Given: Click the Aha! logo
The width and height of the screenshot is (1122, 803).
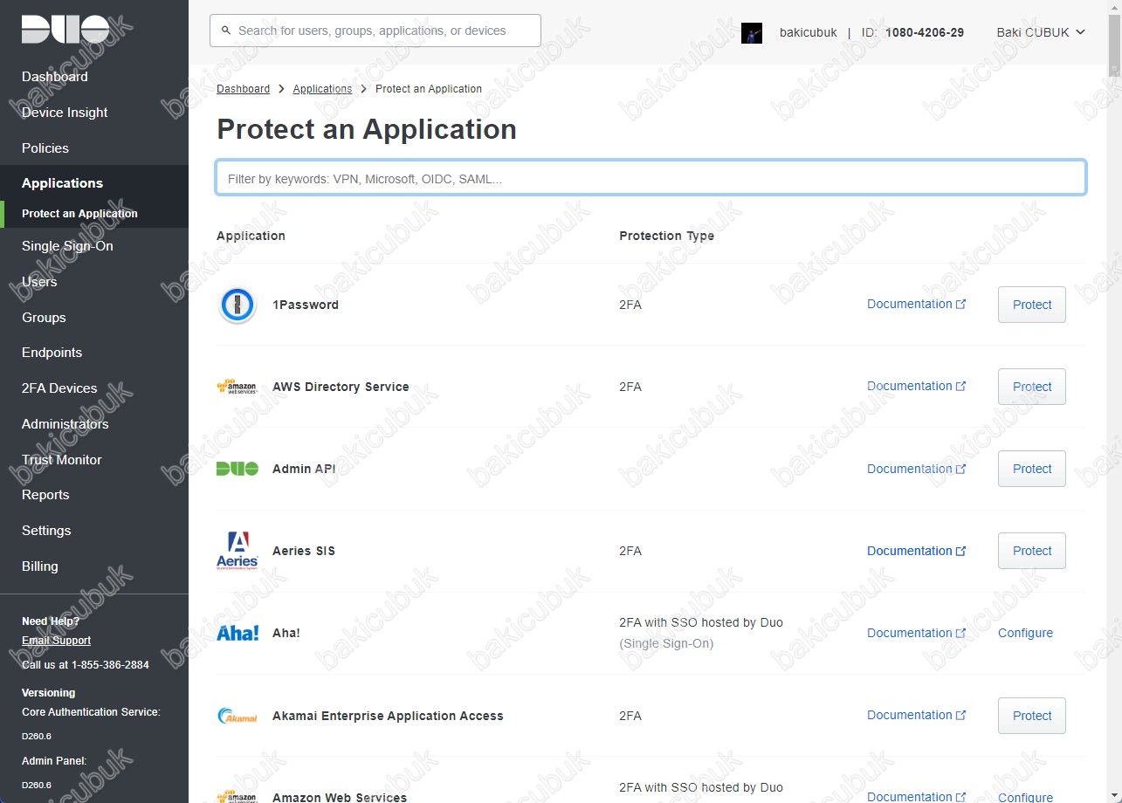Looking at the screenshot, I should (237, 633).
